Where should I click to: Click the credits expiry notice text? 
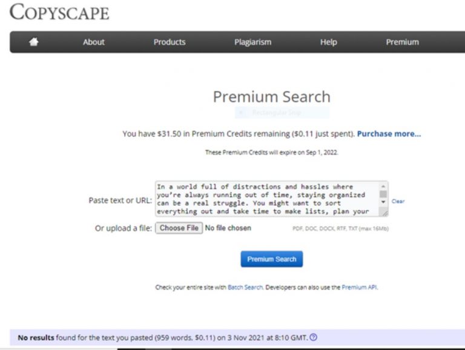click(x=272, y=153)
